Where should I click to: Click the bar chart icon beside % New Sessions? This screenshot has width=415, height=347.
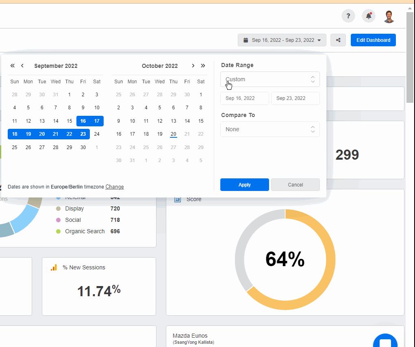pos(53,267)
